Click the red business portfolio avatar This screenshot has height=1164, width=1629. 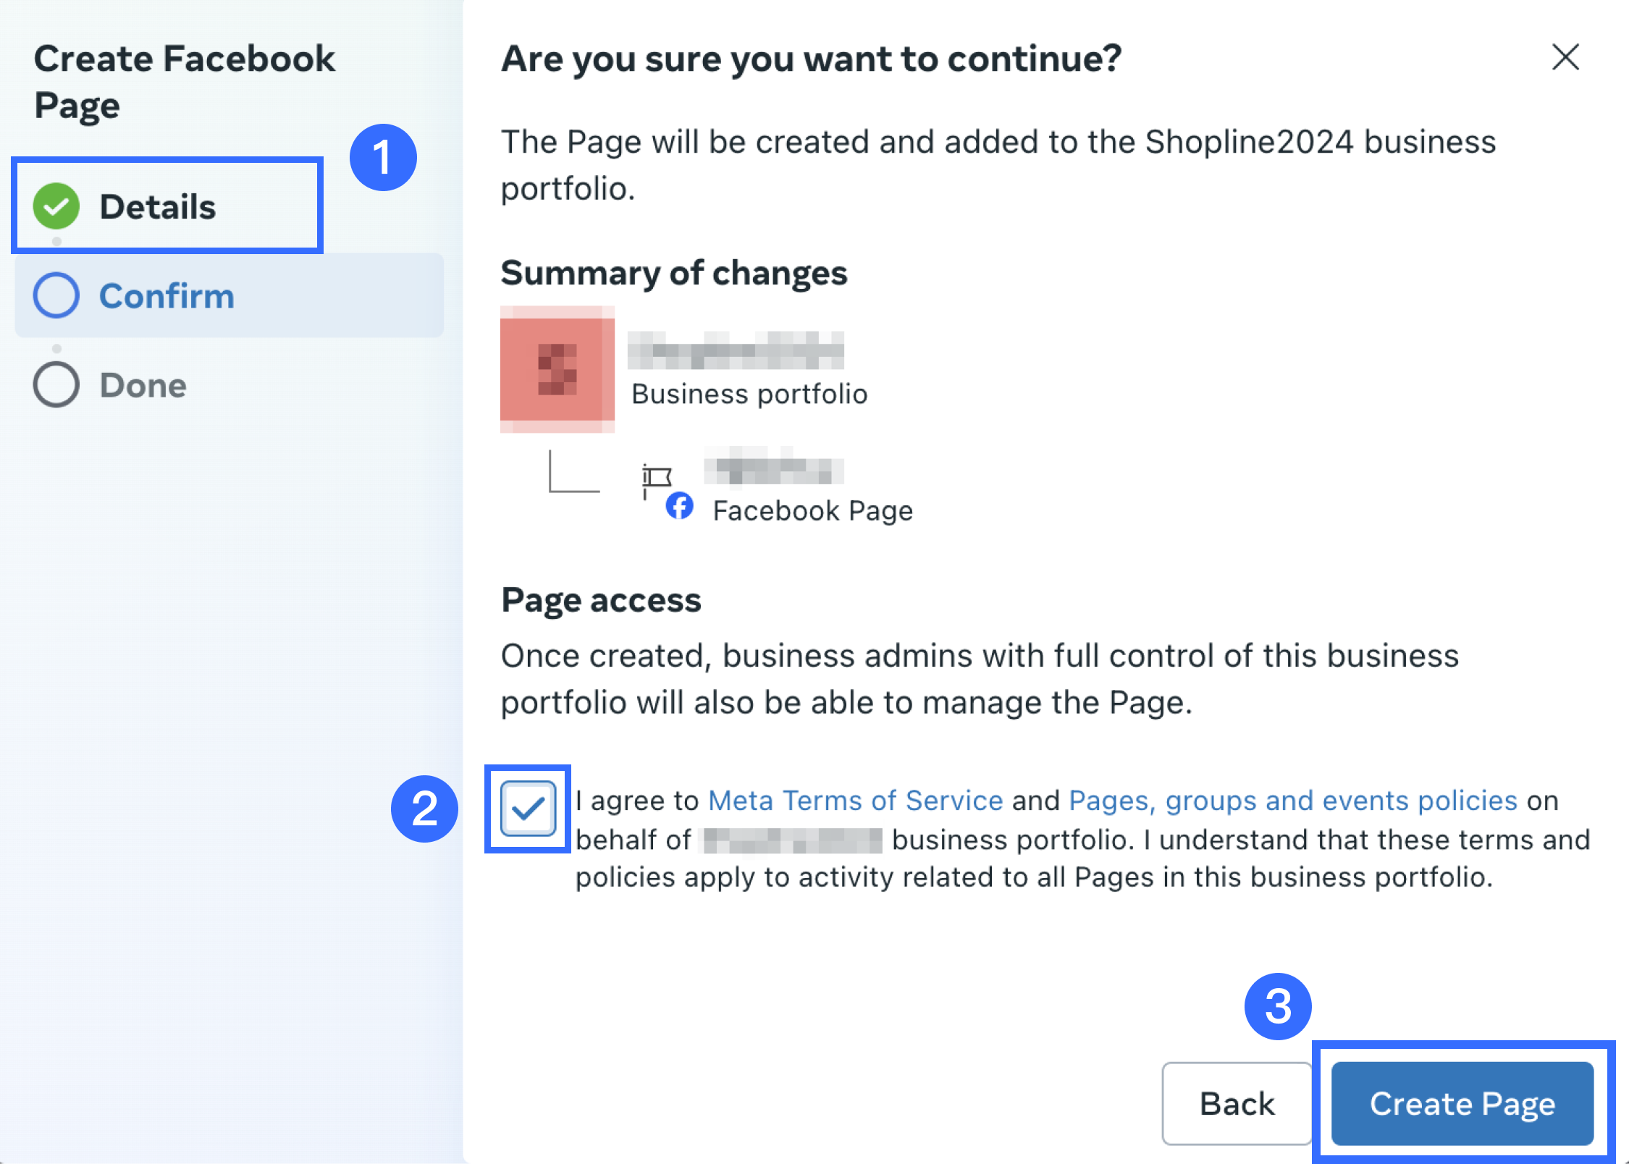click(557, 369)
